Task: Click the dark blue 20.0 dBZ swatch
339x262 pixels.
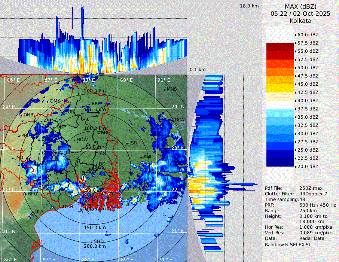Action: pos(280,162)
